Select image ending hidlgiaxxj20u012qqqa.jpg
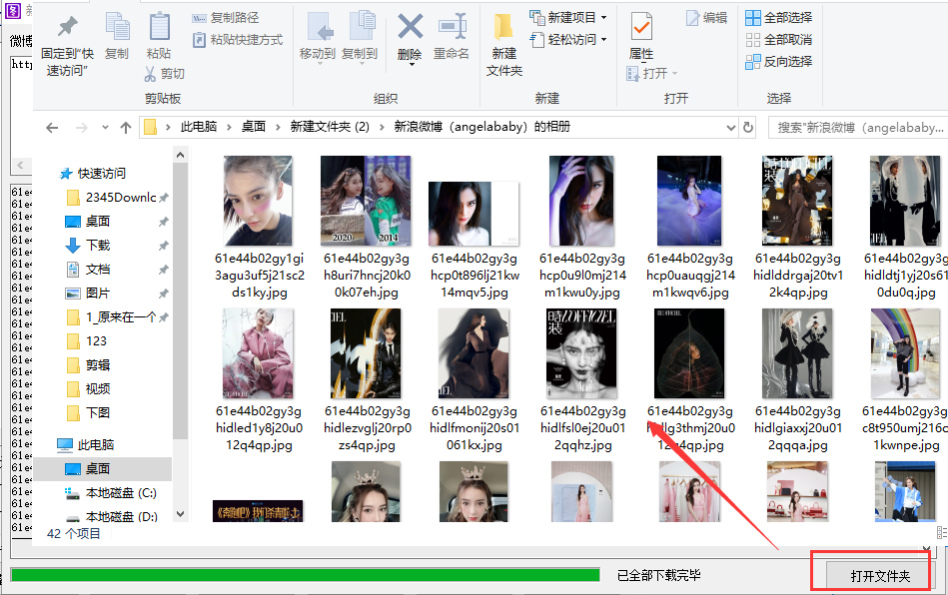Screen dimensions: 948x595 (798, 380)
